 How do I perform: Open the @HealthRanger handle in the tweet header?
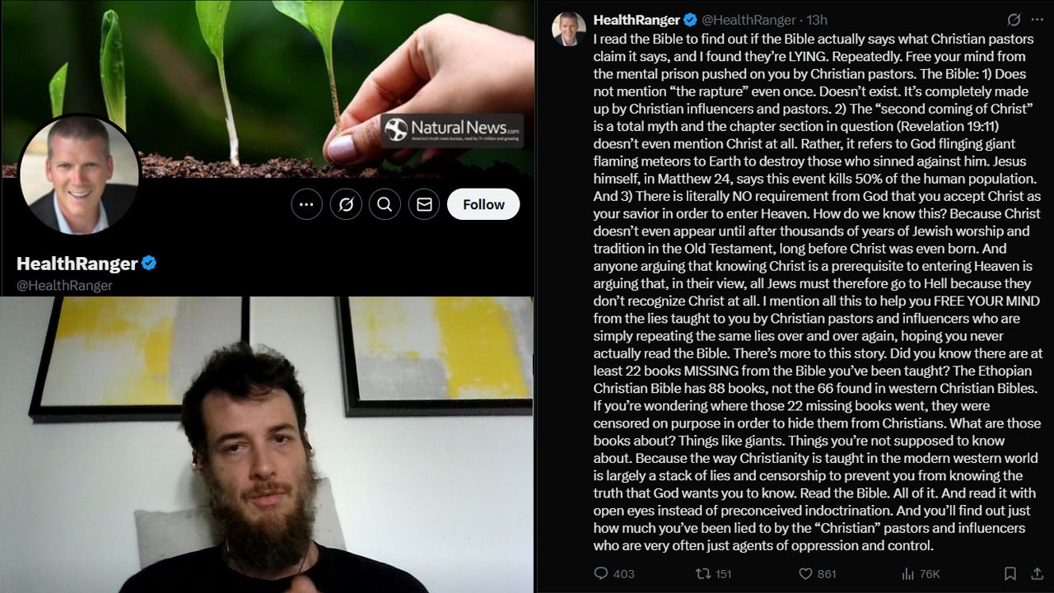pyautogui.click(x=749, y=20)
